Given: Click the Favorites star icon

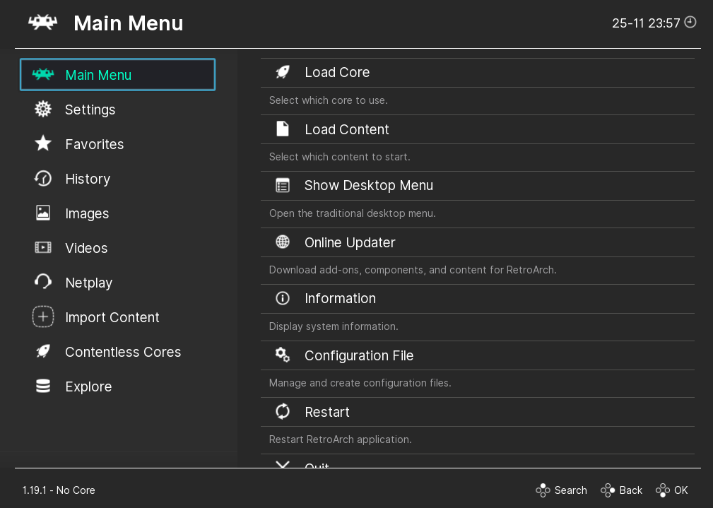Looking at the screenshot, I should [43, 144].
